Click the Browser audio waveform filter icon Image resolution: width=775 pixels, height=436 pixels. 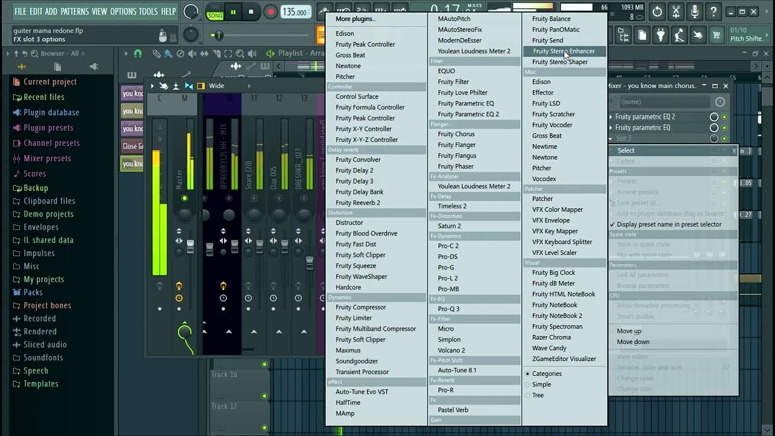[x=22, y=67]
